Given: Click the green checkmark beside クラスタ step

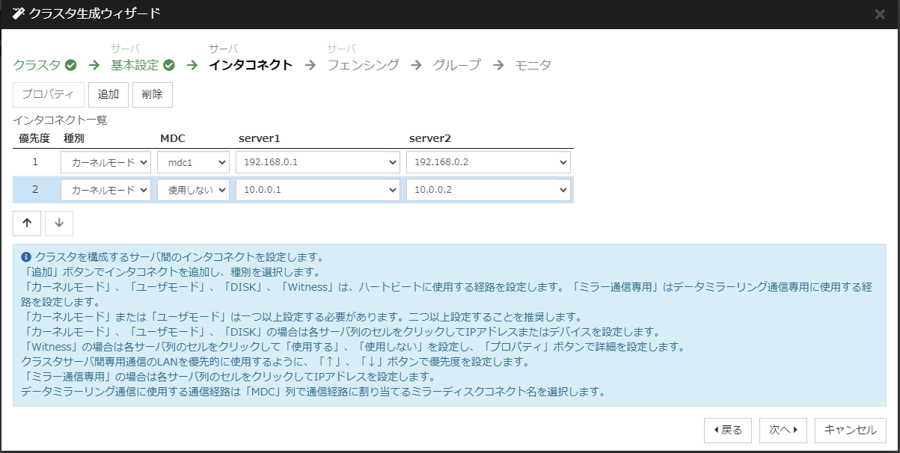Looking at the screenshot, I should coord(70,65).
